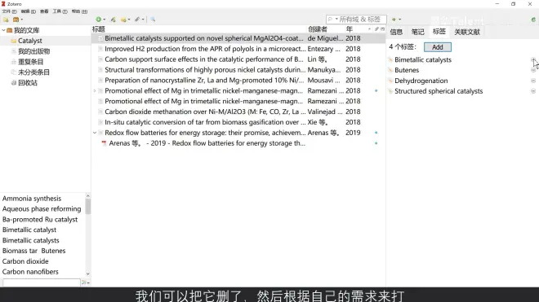Filter by Biomass tar tag
Viewport: 539px width, 302px height.
(20, 251)
